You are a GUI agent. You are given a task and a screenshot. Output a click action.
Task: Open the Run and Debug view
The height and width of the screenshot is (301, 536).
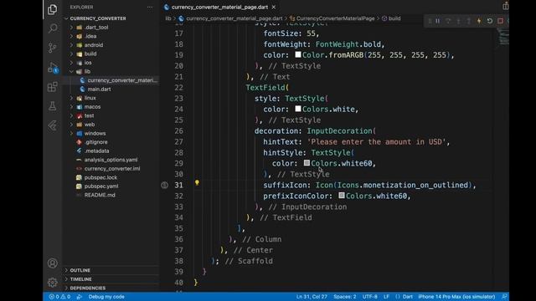[52, 68]
